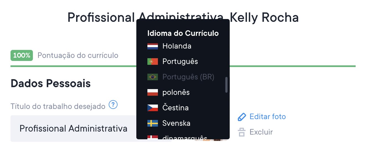Click the Sweden flag icon
Image resolution: width=375 pixels, height=155 pixels.
coord(153,123)
